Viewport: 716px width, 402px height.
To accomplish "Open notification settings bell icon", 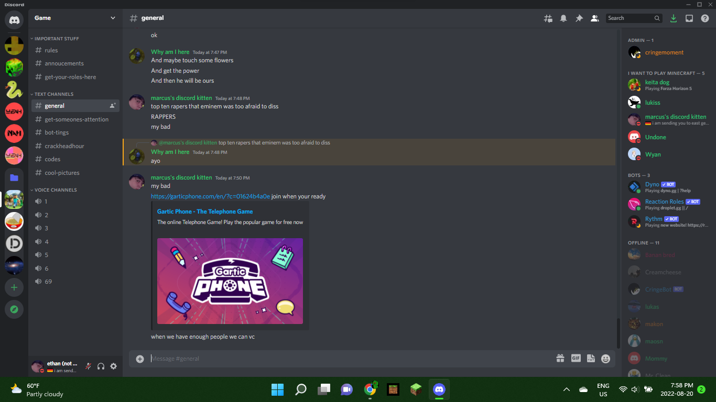I will 563,18.
